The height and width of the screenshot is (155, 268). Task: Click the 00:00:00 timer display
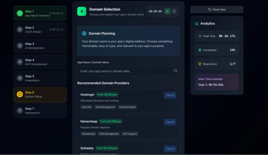155,11
